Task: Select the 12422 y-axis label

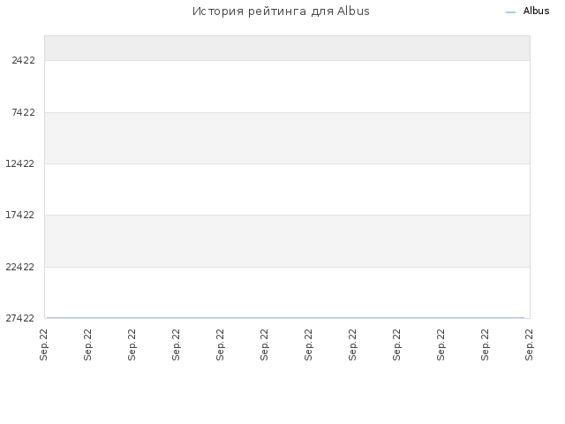Action: (x=19, y=163)
